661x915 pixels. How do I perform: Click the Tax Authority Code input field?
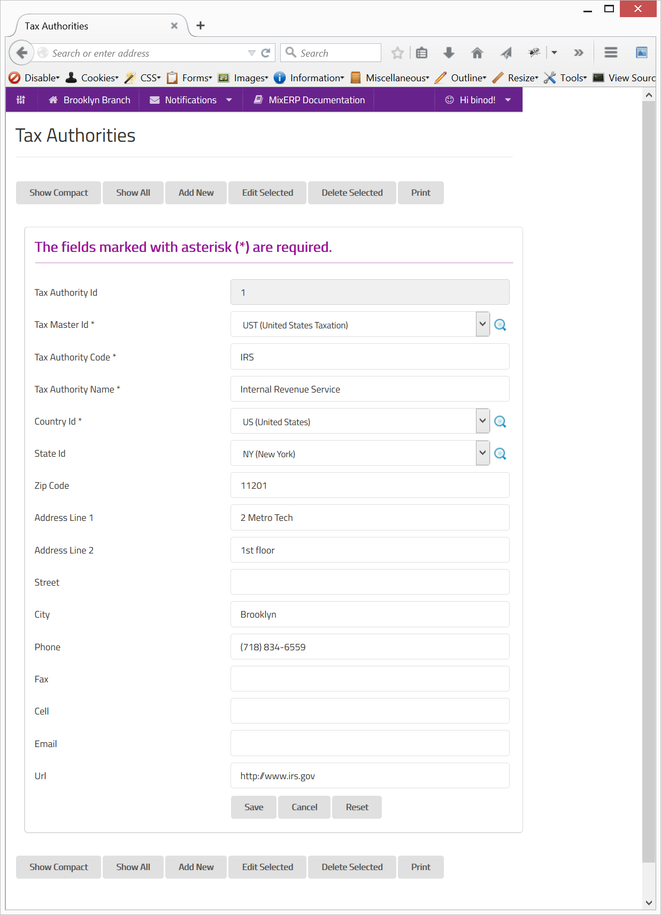370,357
